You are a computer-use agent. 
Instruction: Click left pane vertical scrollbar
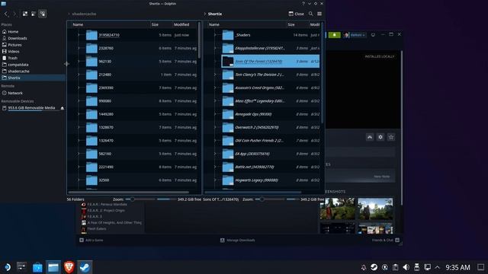coord(200,40)
